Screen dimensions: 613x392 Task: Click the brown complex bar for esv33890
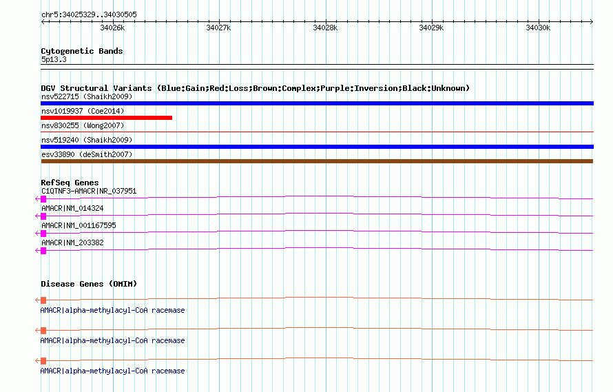pos(317,161)
